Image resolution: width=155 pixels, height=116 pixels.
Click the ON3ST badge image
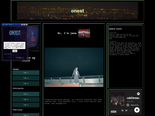15,33
